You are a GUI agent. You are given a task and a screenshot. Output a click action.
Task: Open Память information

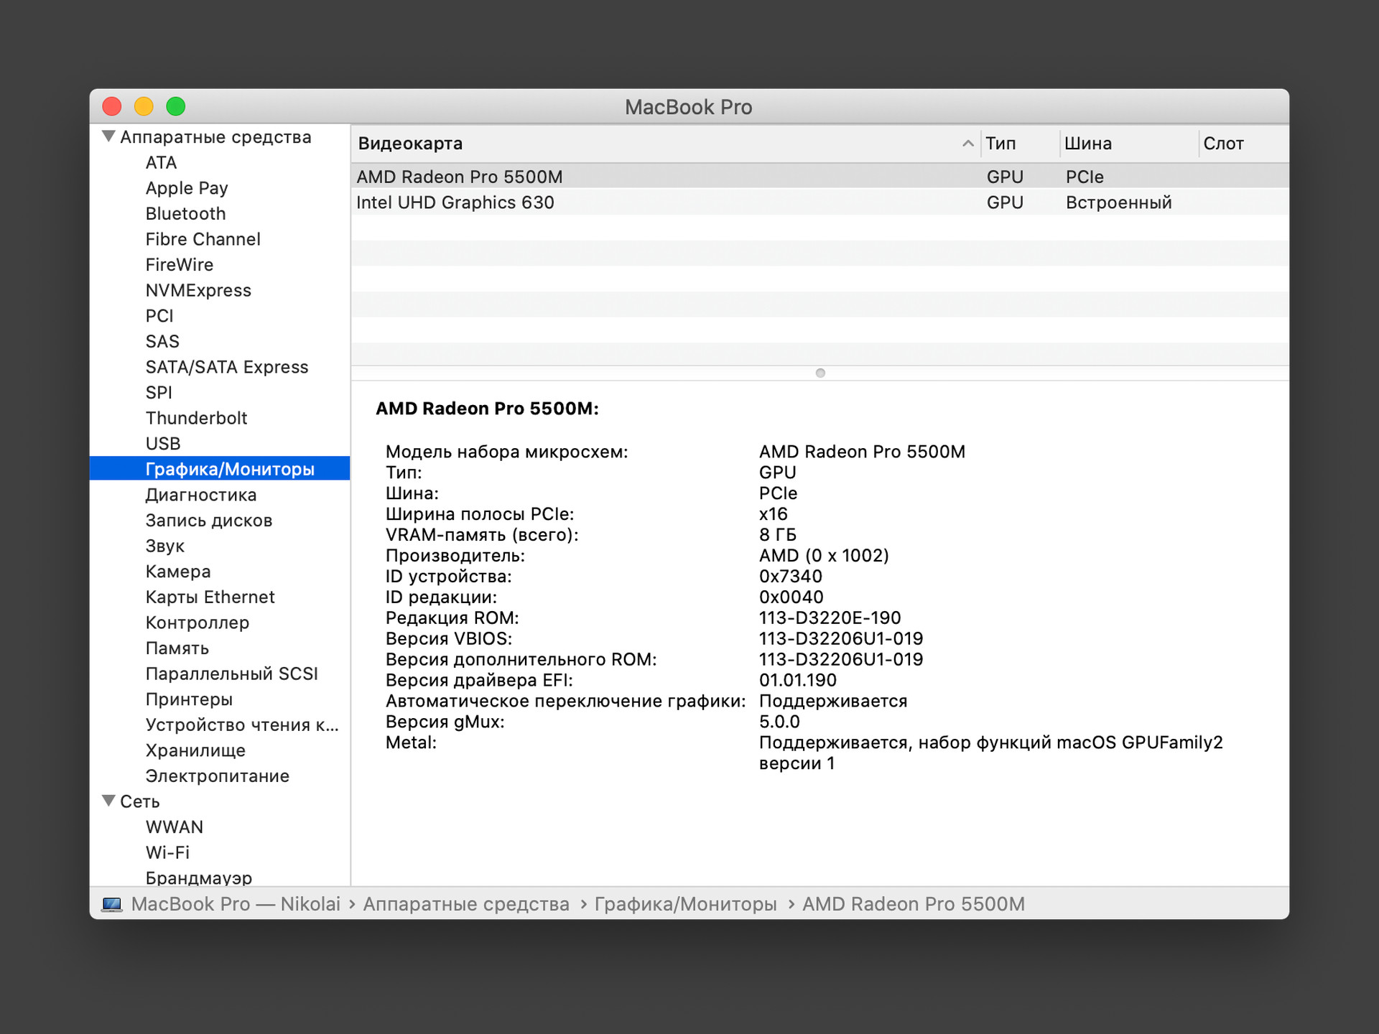point(177,648)
